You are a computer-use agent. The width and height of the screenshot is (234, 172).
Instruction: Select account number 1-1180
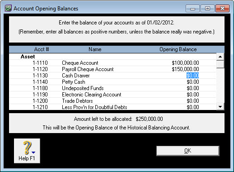pos(40,88)
